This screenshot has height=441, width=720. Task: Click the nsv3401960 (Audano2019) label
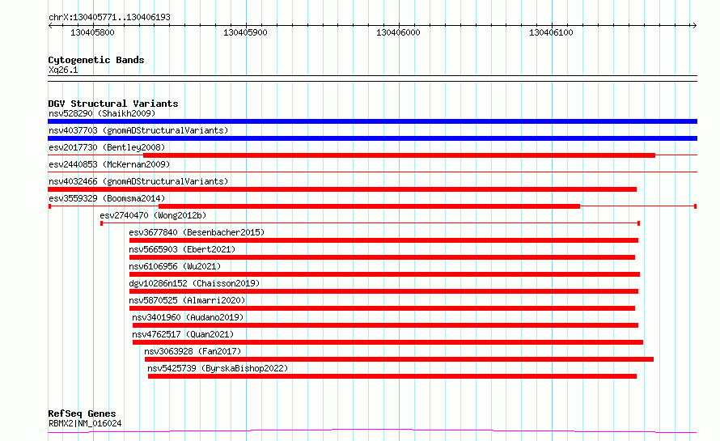coord(188,317)
